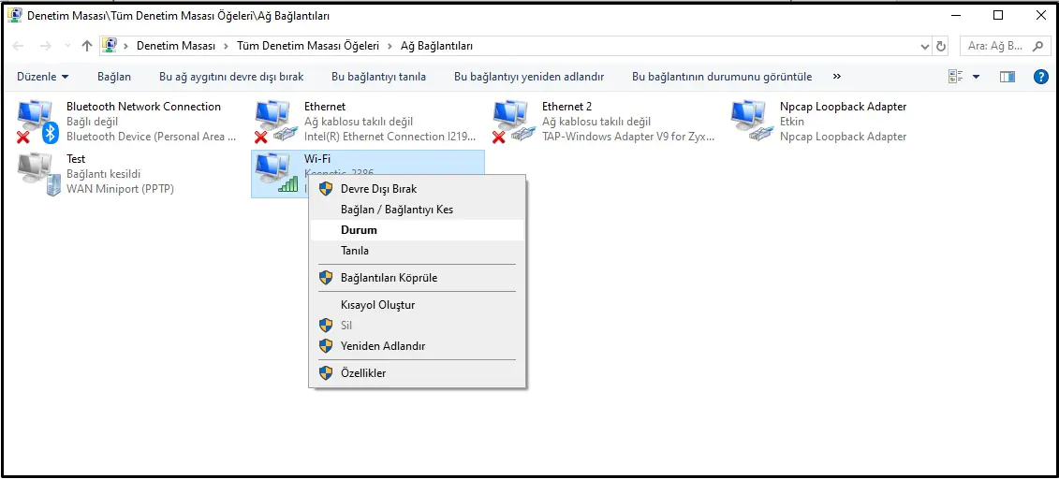Expand the chevron after Denetim Masası breadcrumb
Viewport: 1059px width, 479px height.
227,46
